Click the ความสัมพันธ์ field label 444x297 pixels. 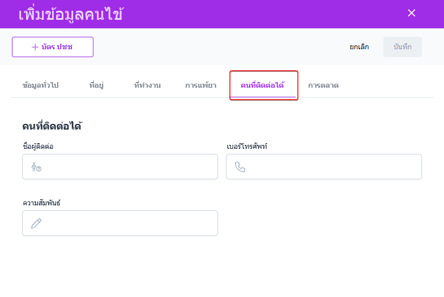[41, 203]
